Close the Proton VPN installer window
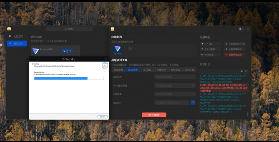The height and width of the screenshot is (142, 279). tap(105, 59)
